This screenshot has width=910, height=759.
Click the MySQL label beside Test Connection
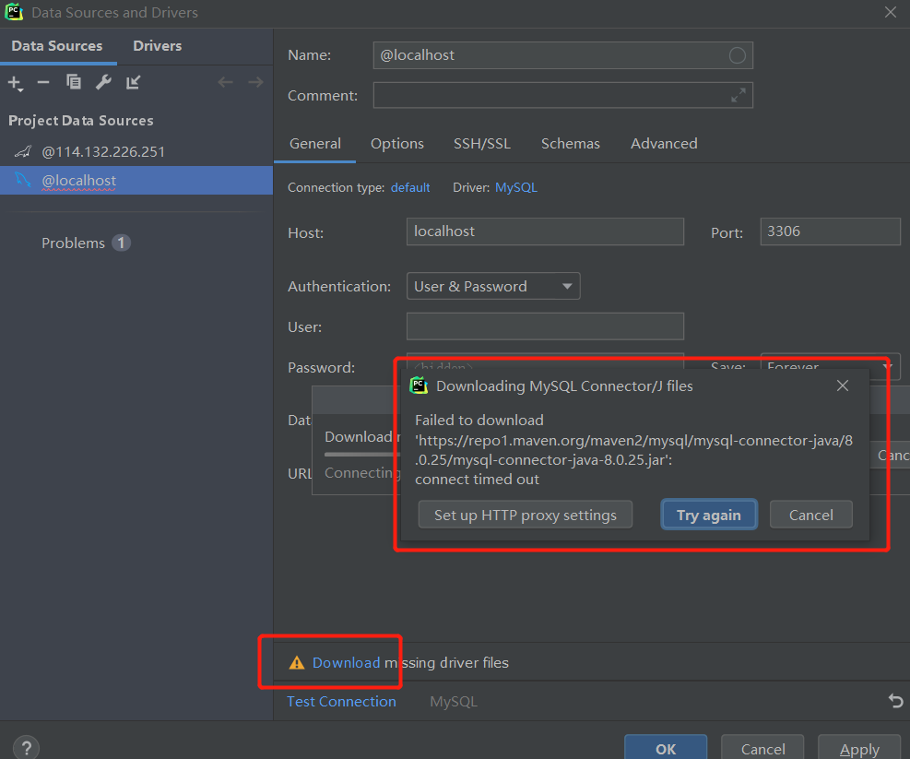pyautogui.click(x=454, y=702)
